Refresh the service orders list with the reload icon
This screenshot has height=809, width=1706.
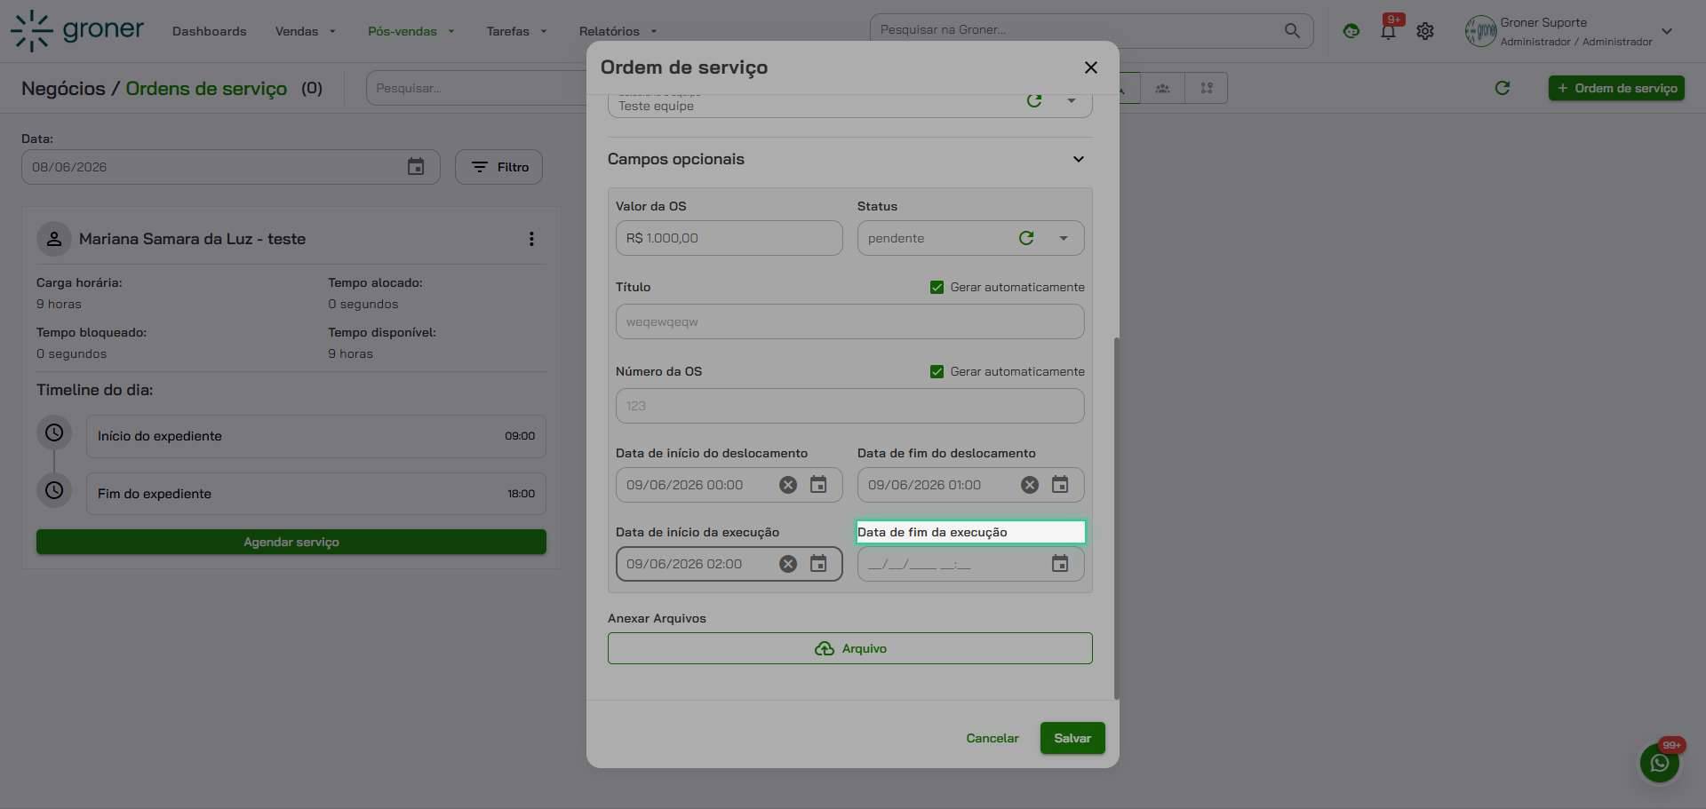(x=1503, y=88)
